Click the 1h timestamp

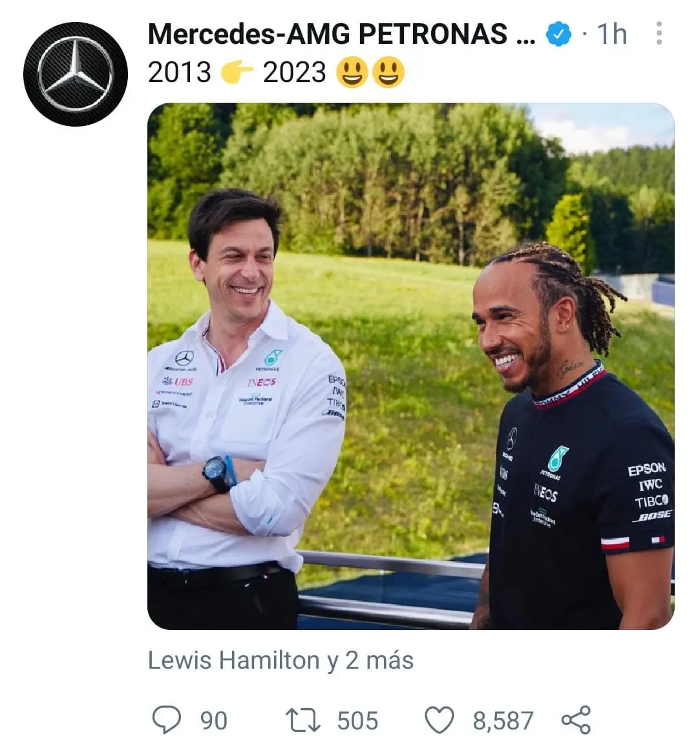point(612,34)
